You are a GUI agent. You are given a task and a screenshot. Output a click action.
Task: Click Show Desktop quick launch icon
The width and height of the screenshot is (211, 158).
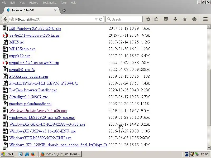(21, 154)
